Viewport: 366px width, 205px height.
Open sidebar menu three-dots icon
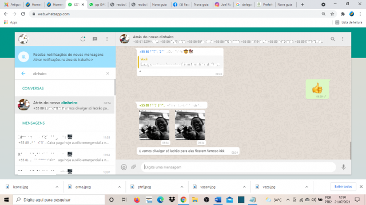coord(107,39)
